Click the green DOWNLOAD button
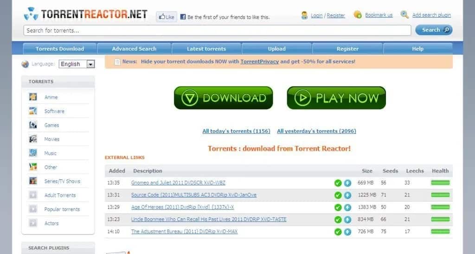This screenshot has width=475, height=254. [223, 98]
